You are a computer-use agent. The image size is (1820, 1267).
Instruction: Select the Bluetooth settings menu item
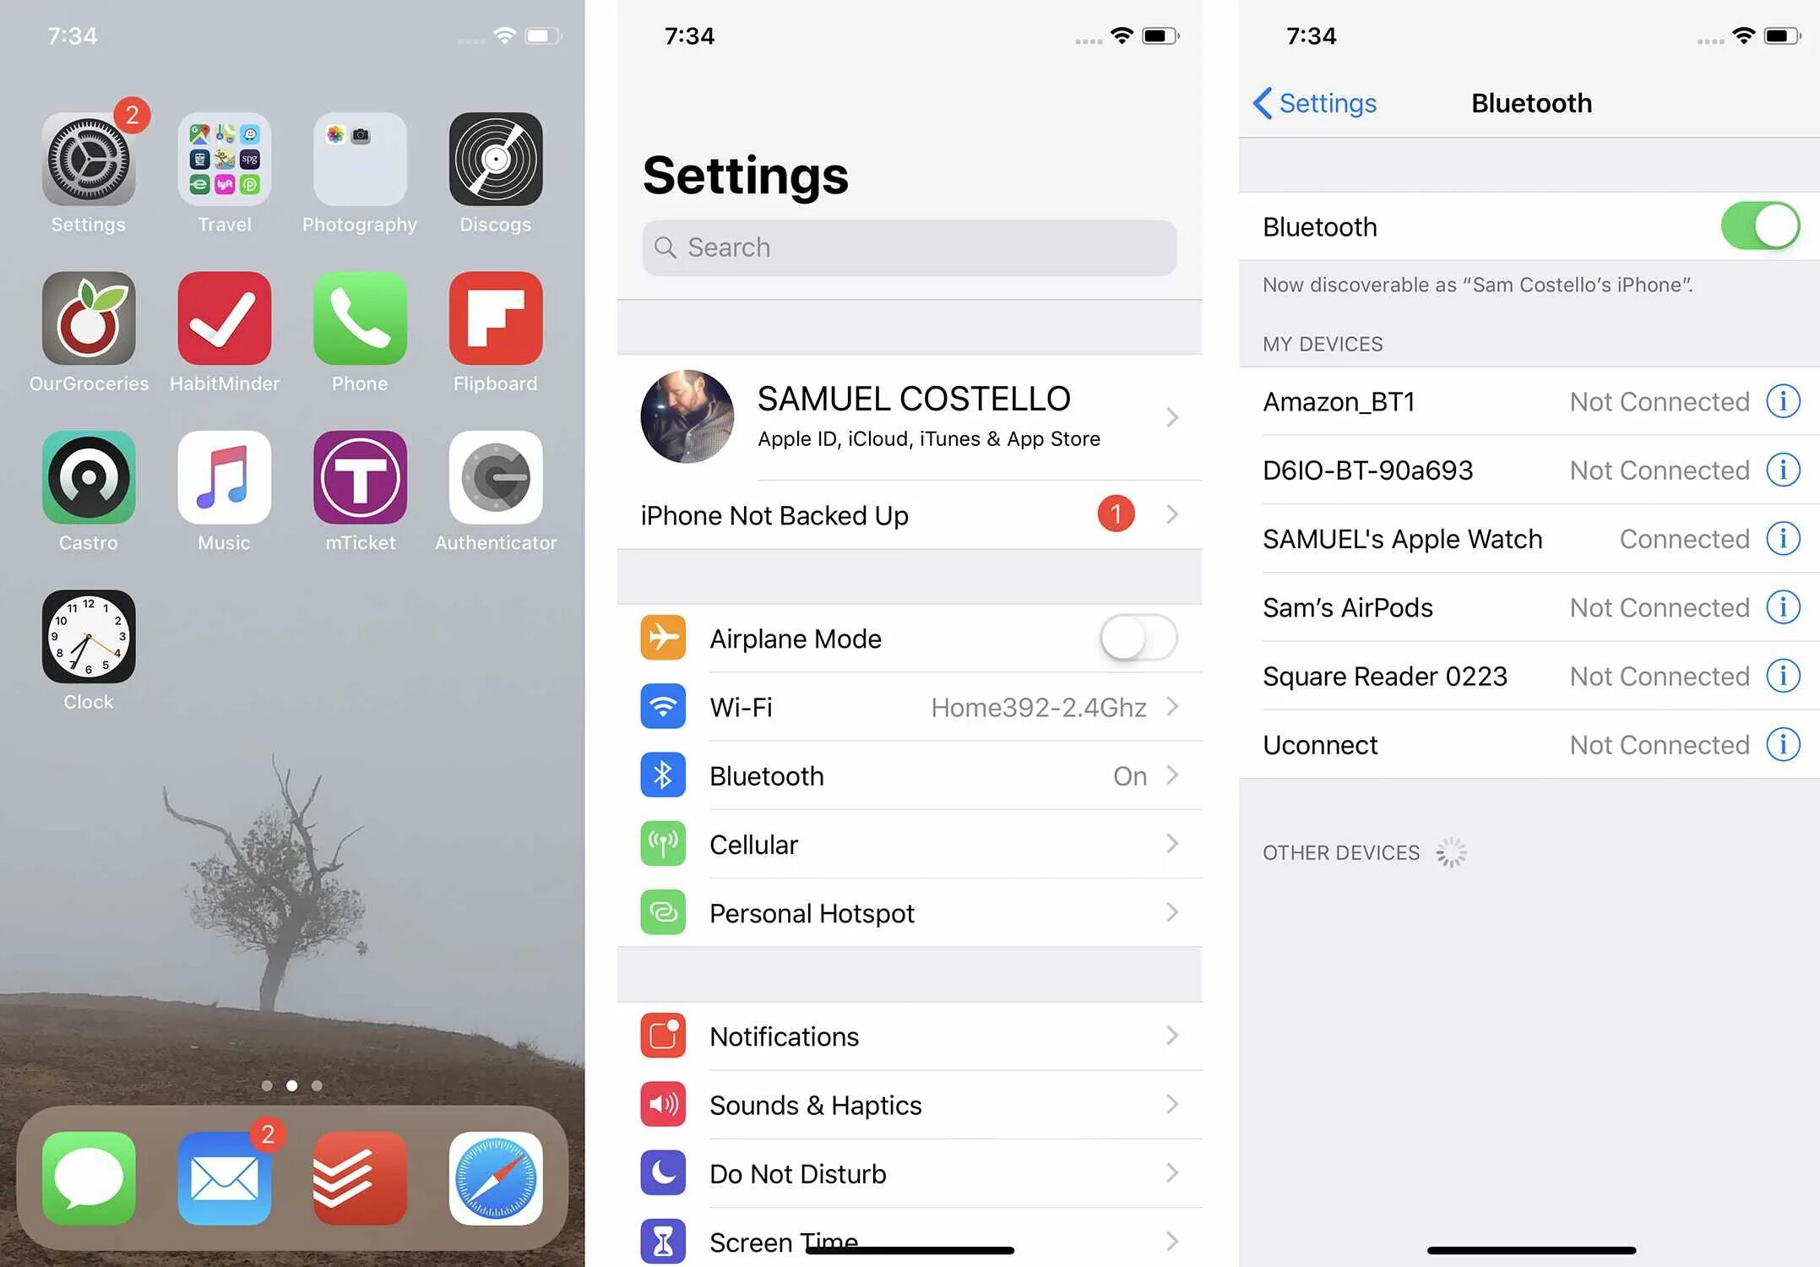[x=913, y=775]
